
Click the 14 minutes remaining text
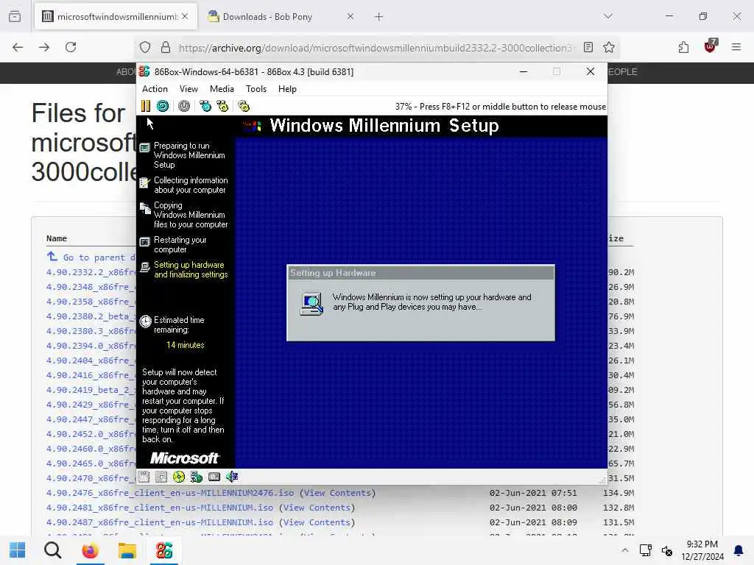(185, 345)
